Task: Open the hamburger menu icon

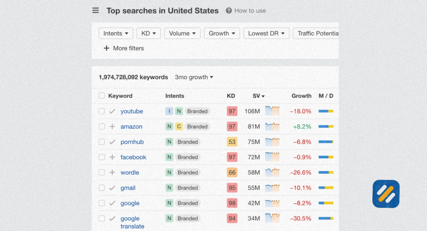Action: [95, 11]
